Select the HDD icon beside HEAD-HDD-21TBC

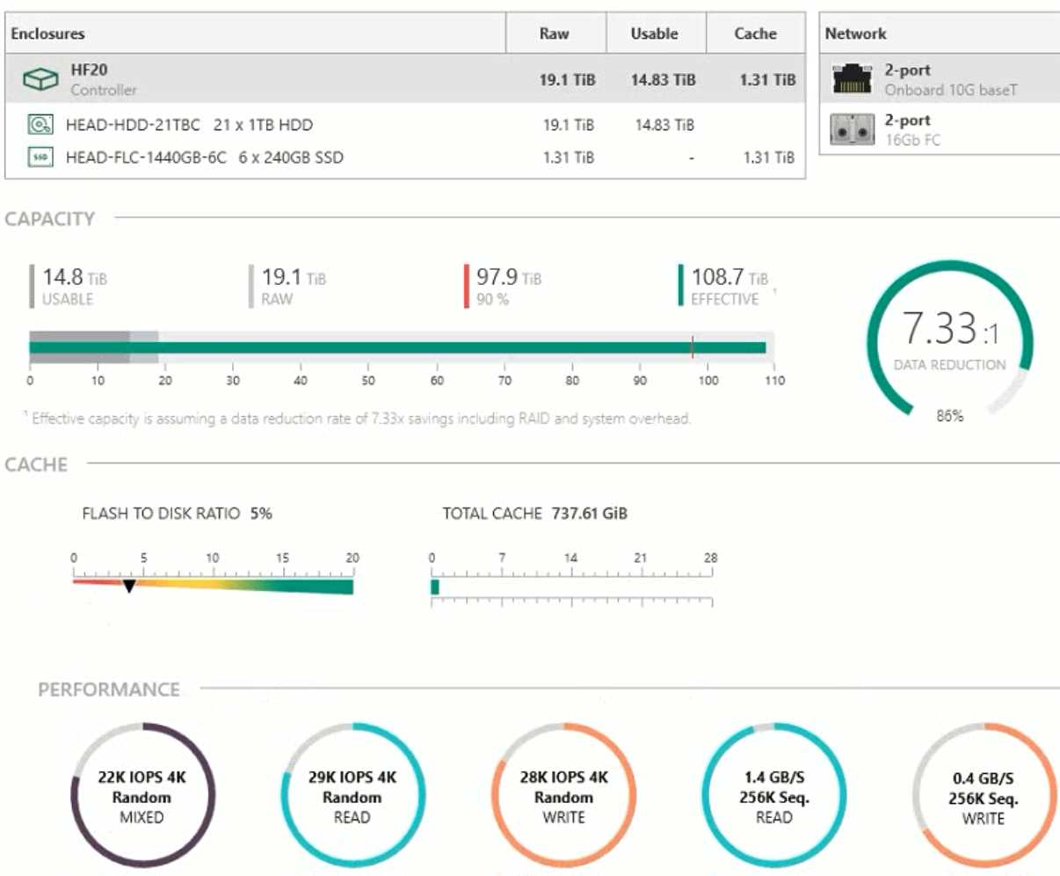(40, 125)
